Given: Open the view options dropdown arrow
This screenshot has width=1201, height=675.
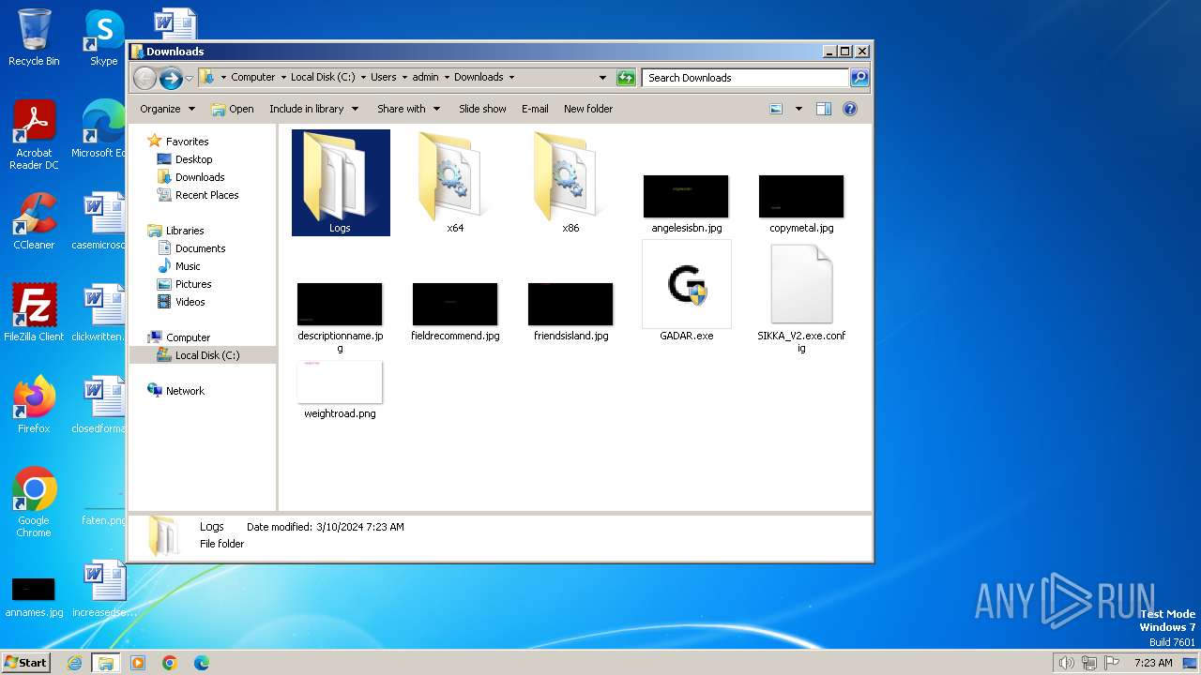Looking at the screenshot, I should click(798, 109).
